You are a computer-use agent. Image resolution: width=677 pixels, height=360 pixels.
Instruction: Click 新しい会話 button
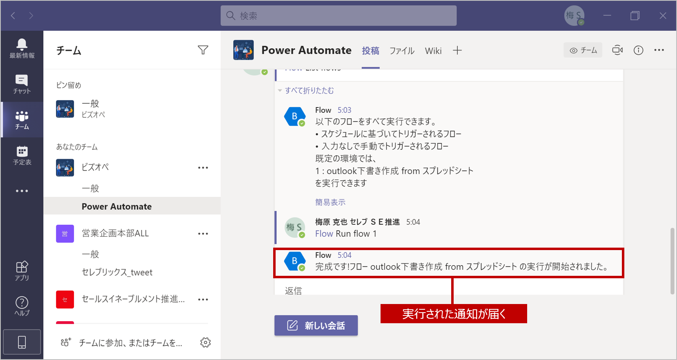(316, 325)
